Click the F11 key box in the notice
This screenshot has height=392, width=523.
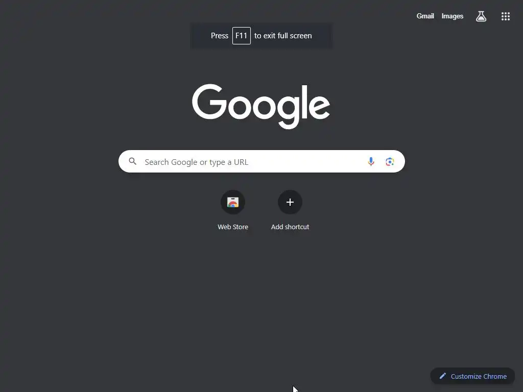coord(241,36)
